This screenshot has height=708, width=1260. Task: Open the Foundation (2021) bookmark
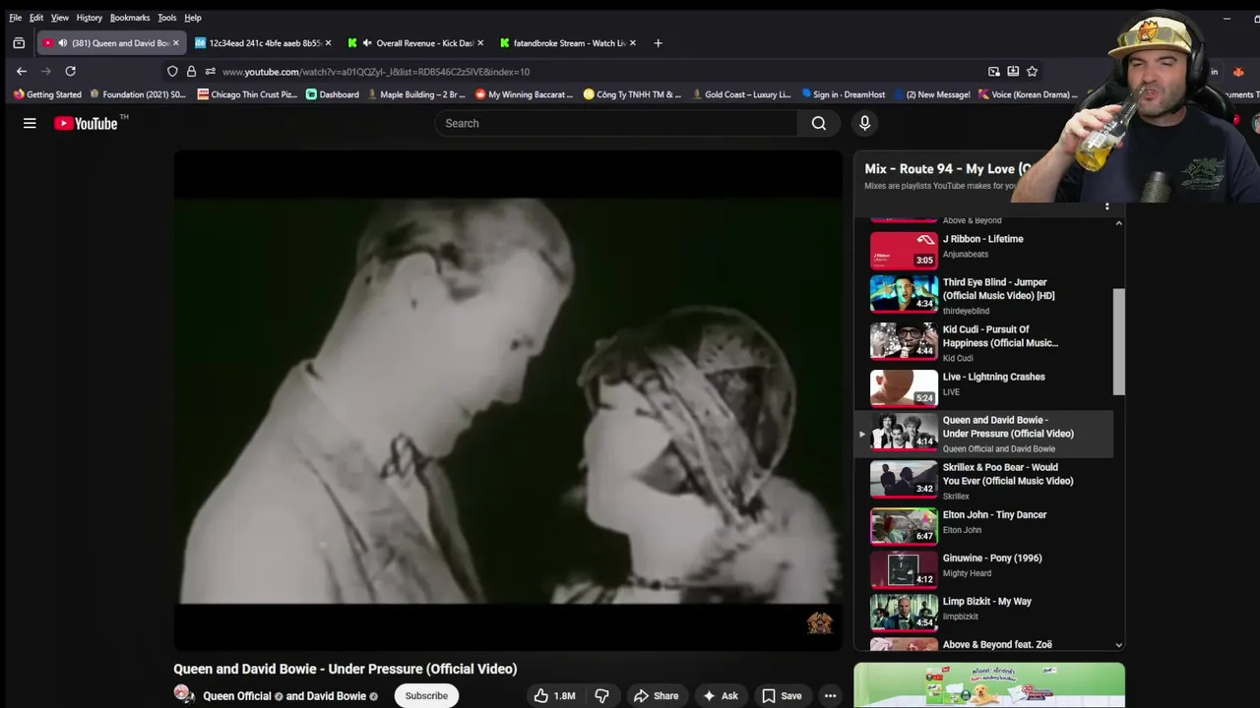pos(137,94)
